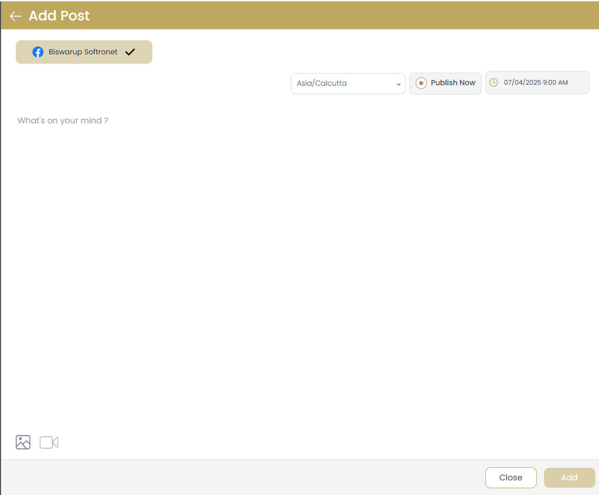
Task: Click the 07/04/2025 9:00 AM schedule control
Action: pos(537,82)
